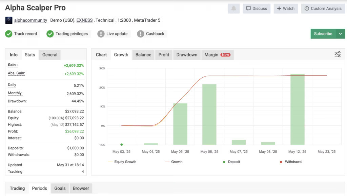347x196 pixels.
Task: Click the Discuss button
Action: click(x=257, y=8)
